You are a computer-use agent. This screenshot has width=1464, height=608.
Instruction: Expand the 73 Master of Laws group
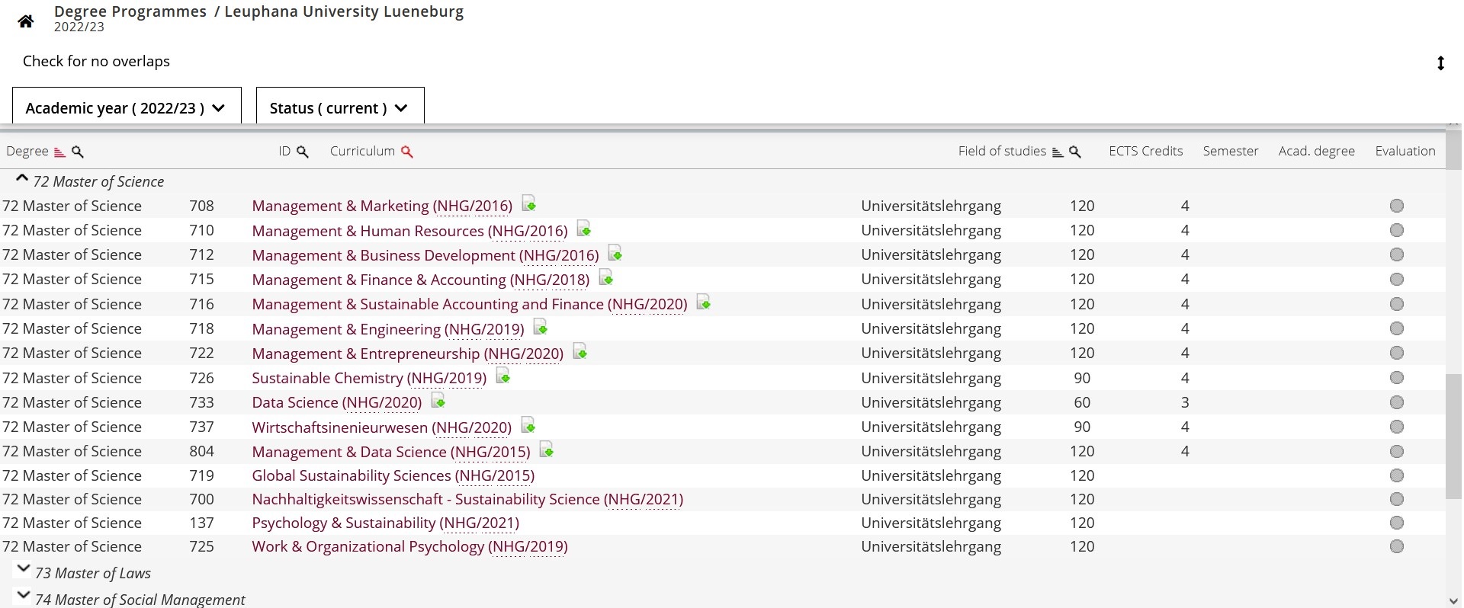tap(23, 569)
